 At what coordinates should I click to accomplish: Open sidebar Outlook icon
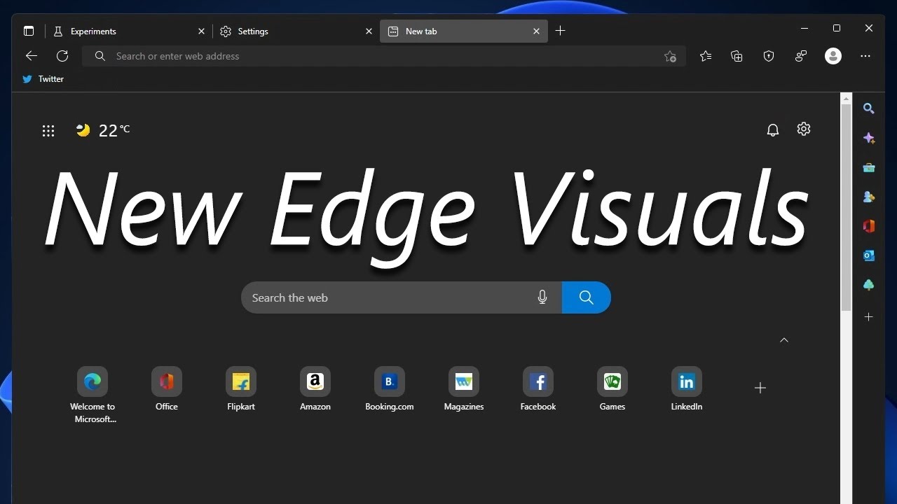tap(869, 255)
